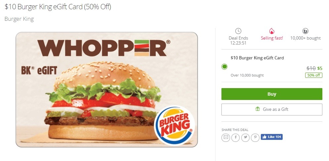
Task: Click the deal page title heading
Action: tap(58, 7)
